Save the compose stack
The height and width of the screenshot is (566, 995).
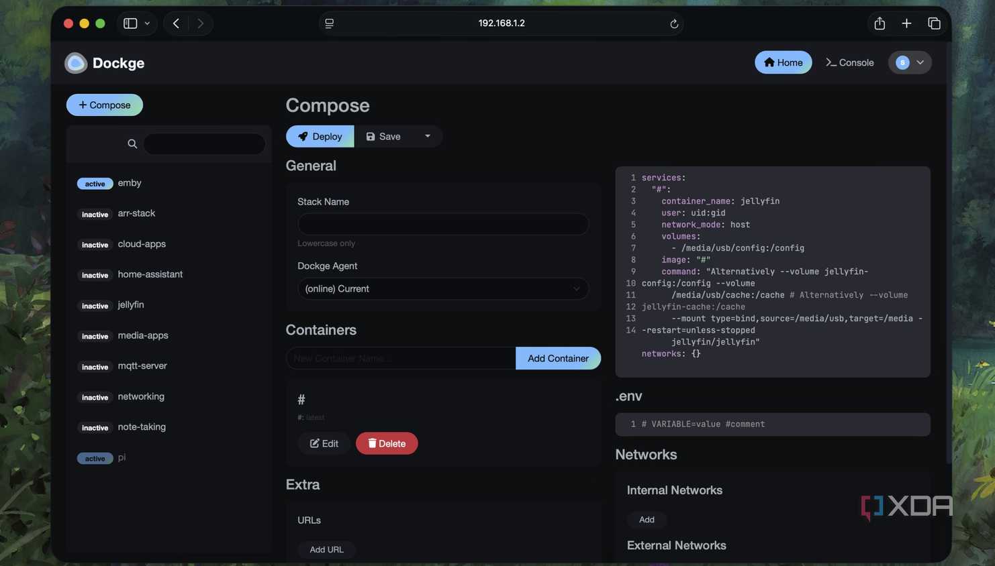click(383, 136)
